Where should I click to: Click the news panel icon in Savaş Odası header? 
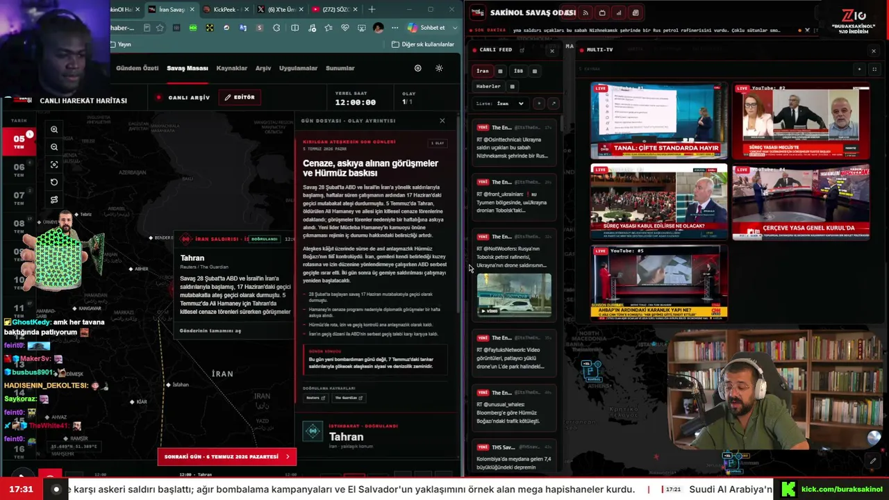635,12
